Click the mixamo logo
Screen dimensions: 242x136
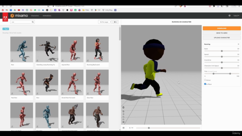tap(19, 15)
